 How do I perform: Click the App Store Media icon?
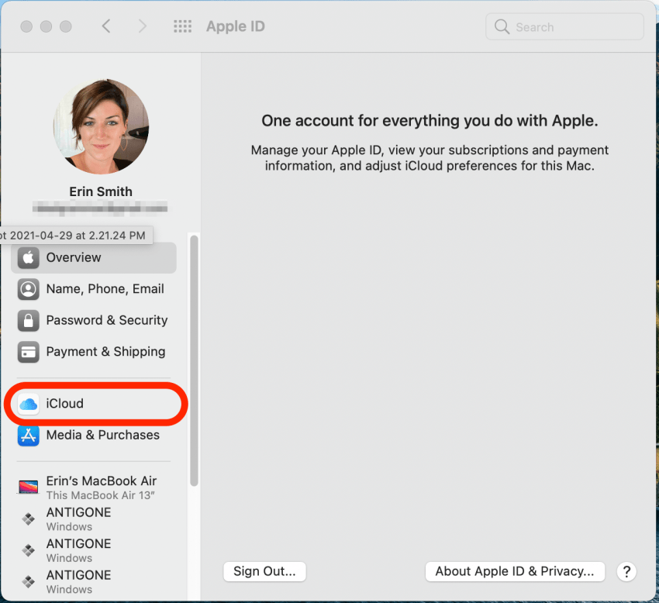point(28,436)
